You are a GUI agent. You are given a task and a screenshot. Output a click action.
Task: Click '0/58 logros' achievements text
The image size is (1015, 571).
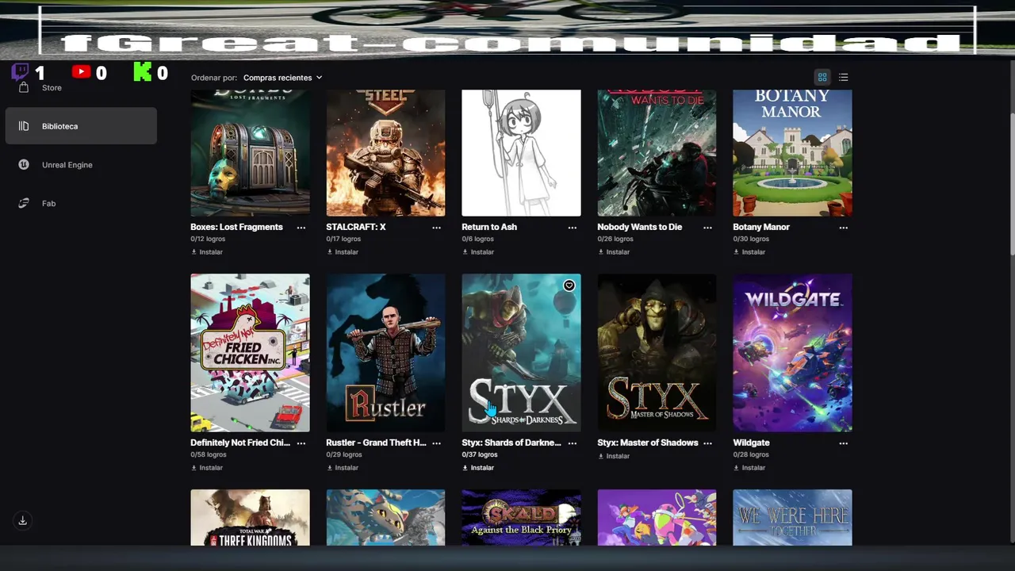(x=209, y=455)
